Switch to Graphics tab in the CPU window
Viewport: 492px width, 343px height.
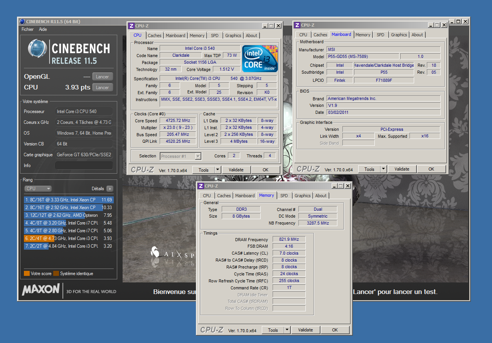pyautogui.click(x=233, y=35)
